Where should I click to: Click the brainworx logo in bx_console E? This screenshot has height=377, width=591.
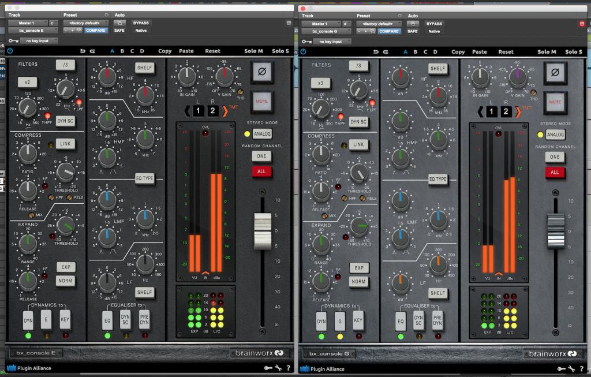260,353
